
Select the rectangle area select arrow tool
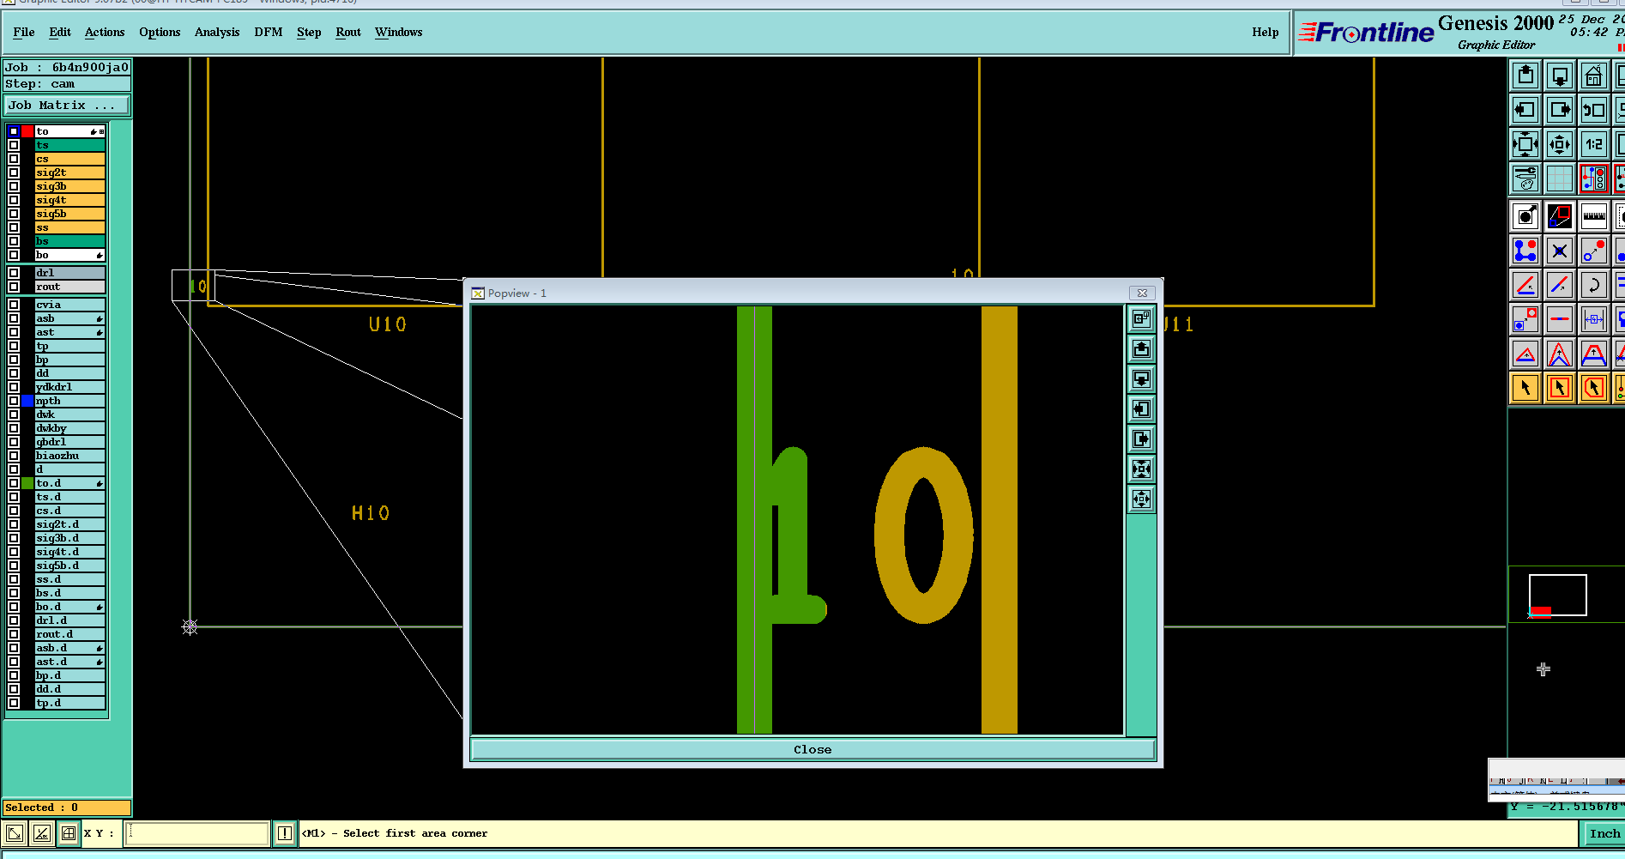pyautogui.click(x=1560, y=388)
